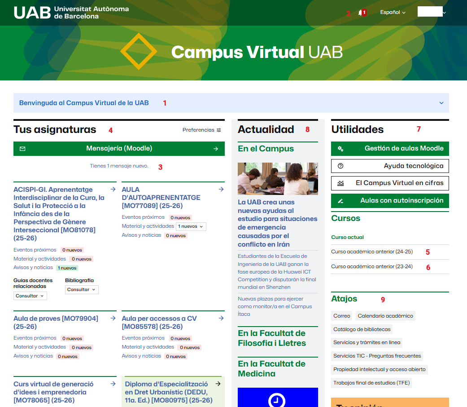
Task: Click arrow next to Diploma d'Especialització course
Action: pyautogui.click(x=218, y=384)
